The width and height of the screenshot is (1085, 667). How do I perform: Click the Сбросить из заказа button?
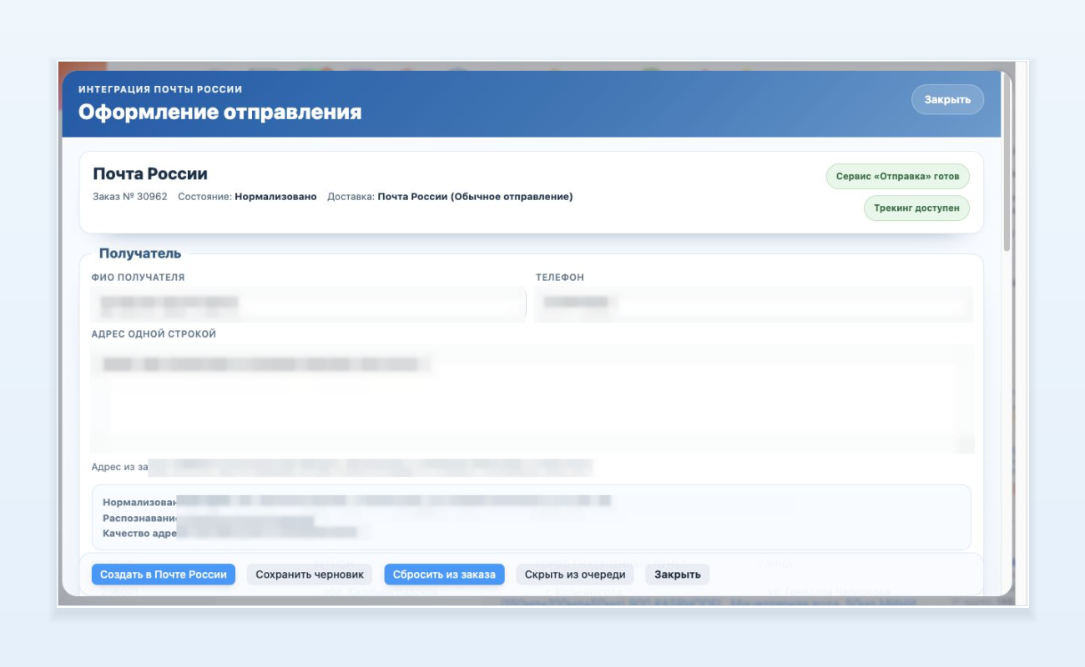pyautogui.click(x=444, y=574)
